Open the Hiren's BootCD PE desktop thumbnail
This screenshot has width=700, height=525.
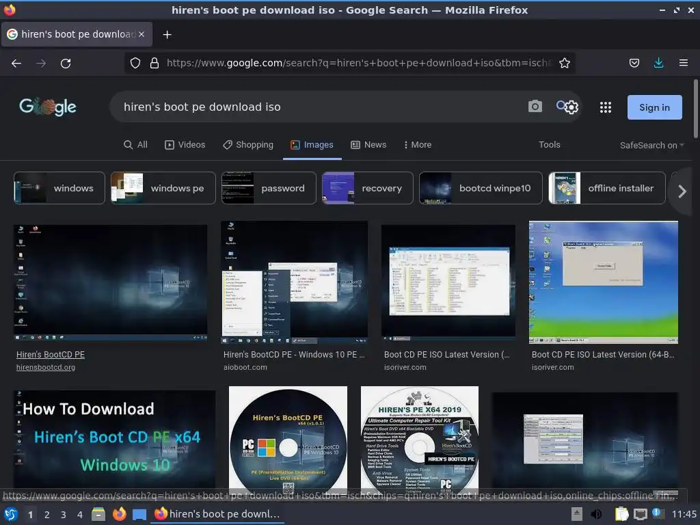(x=110, y=282)
